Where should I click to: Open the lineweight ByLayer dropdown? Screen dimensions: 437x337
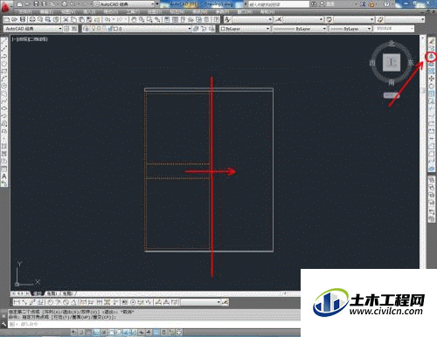point(350,29)
